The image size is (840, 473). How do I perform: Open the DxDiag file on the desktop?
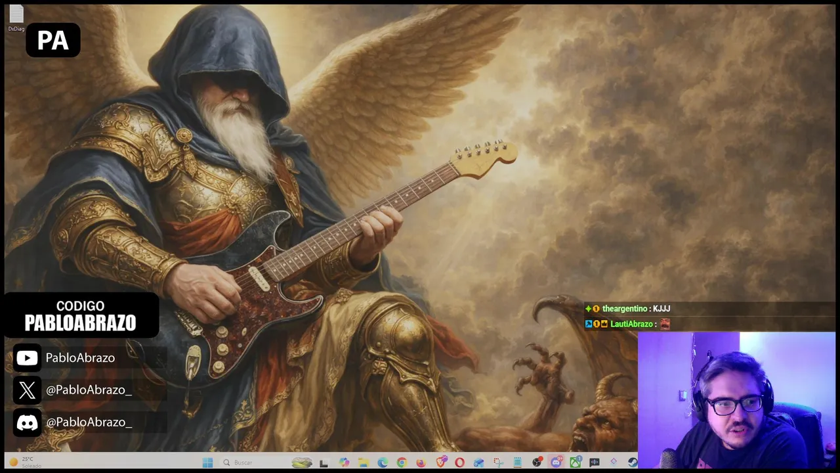[16, 18]
